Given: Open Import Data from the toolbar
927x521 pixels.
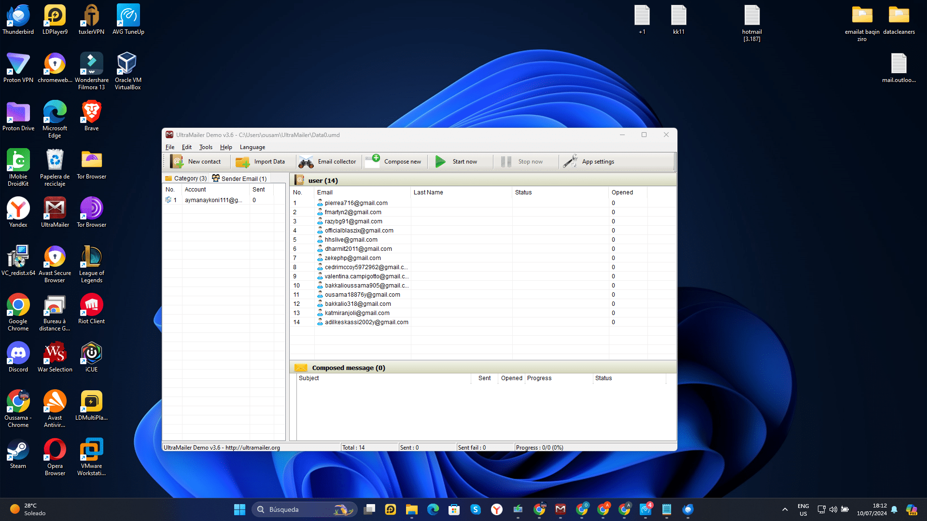Looking at the screenshot, I should point(261,162).
